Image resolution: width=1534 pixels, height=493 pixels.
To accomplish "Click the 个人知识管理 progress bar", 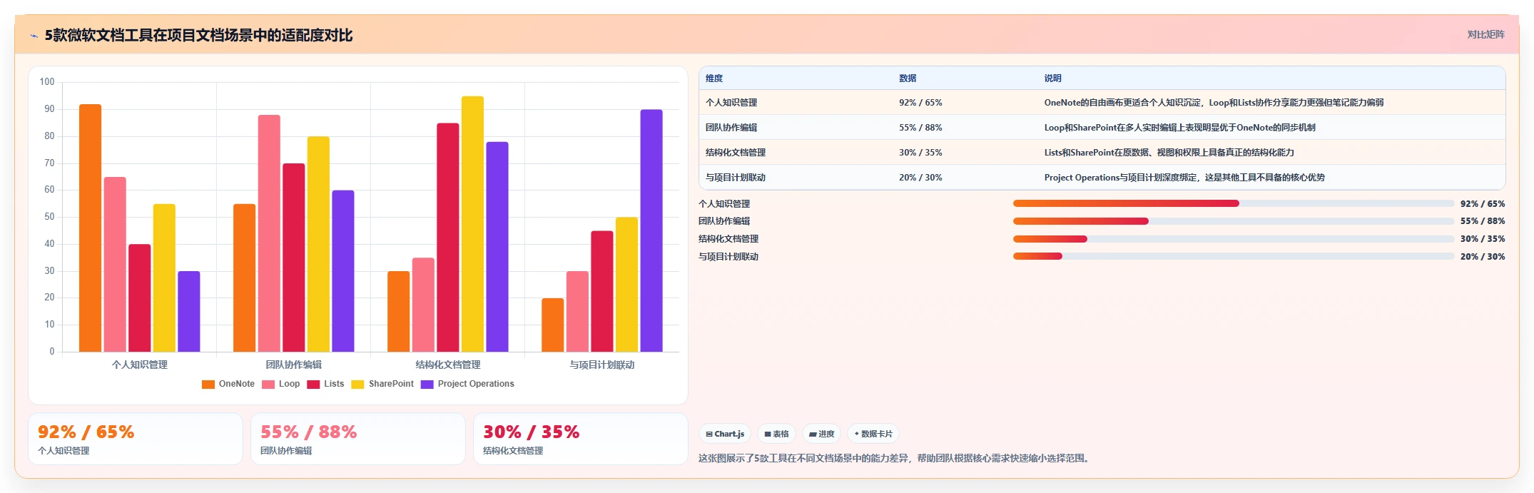I will 1234,203.
